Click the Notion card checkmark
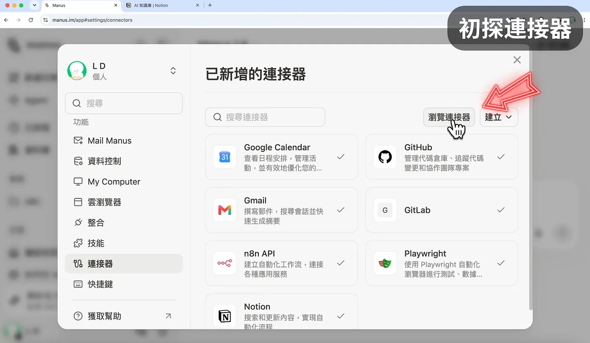 click(x=341, y=316)
